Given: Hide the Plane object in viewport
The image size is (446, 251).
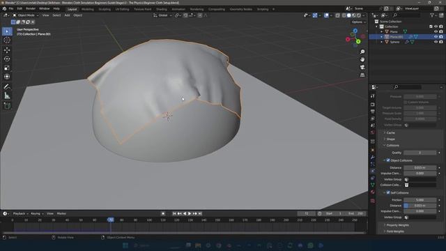Looking at the screenshot, I should pos(436,31).
